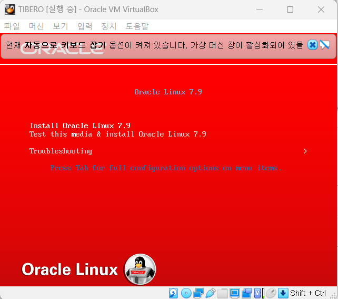The height and width of the screenshot is (299, 338).
Task: Click the hard disk activity icon
Action: (173, 293)
